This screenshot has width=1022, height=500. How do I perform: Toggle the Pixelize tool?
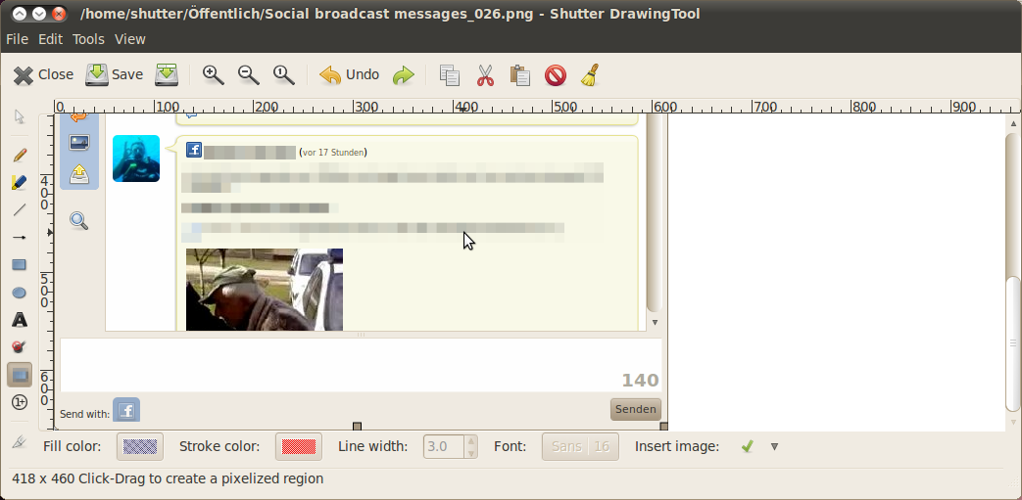click(19, 375)
